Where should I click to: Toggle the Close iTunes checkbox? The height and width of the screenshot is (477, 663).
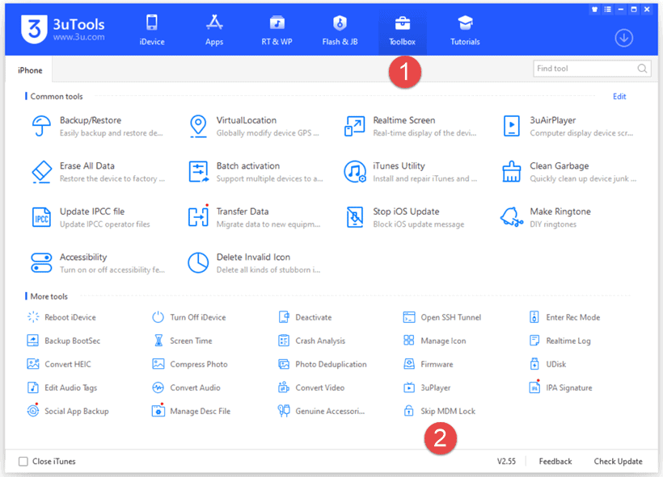[23, 462]
